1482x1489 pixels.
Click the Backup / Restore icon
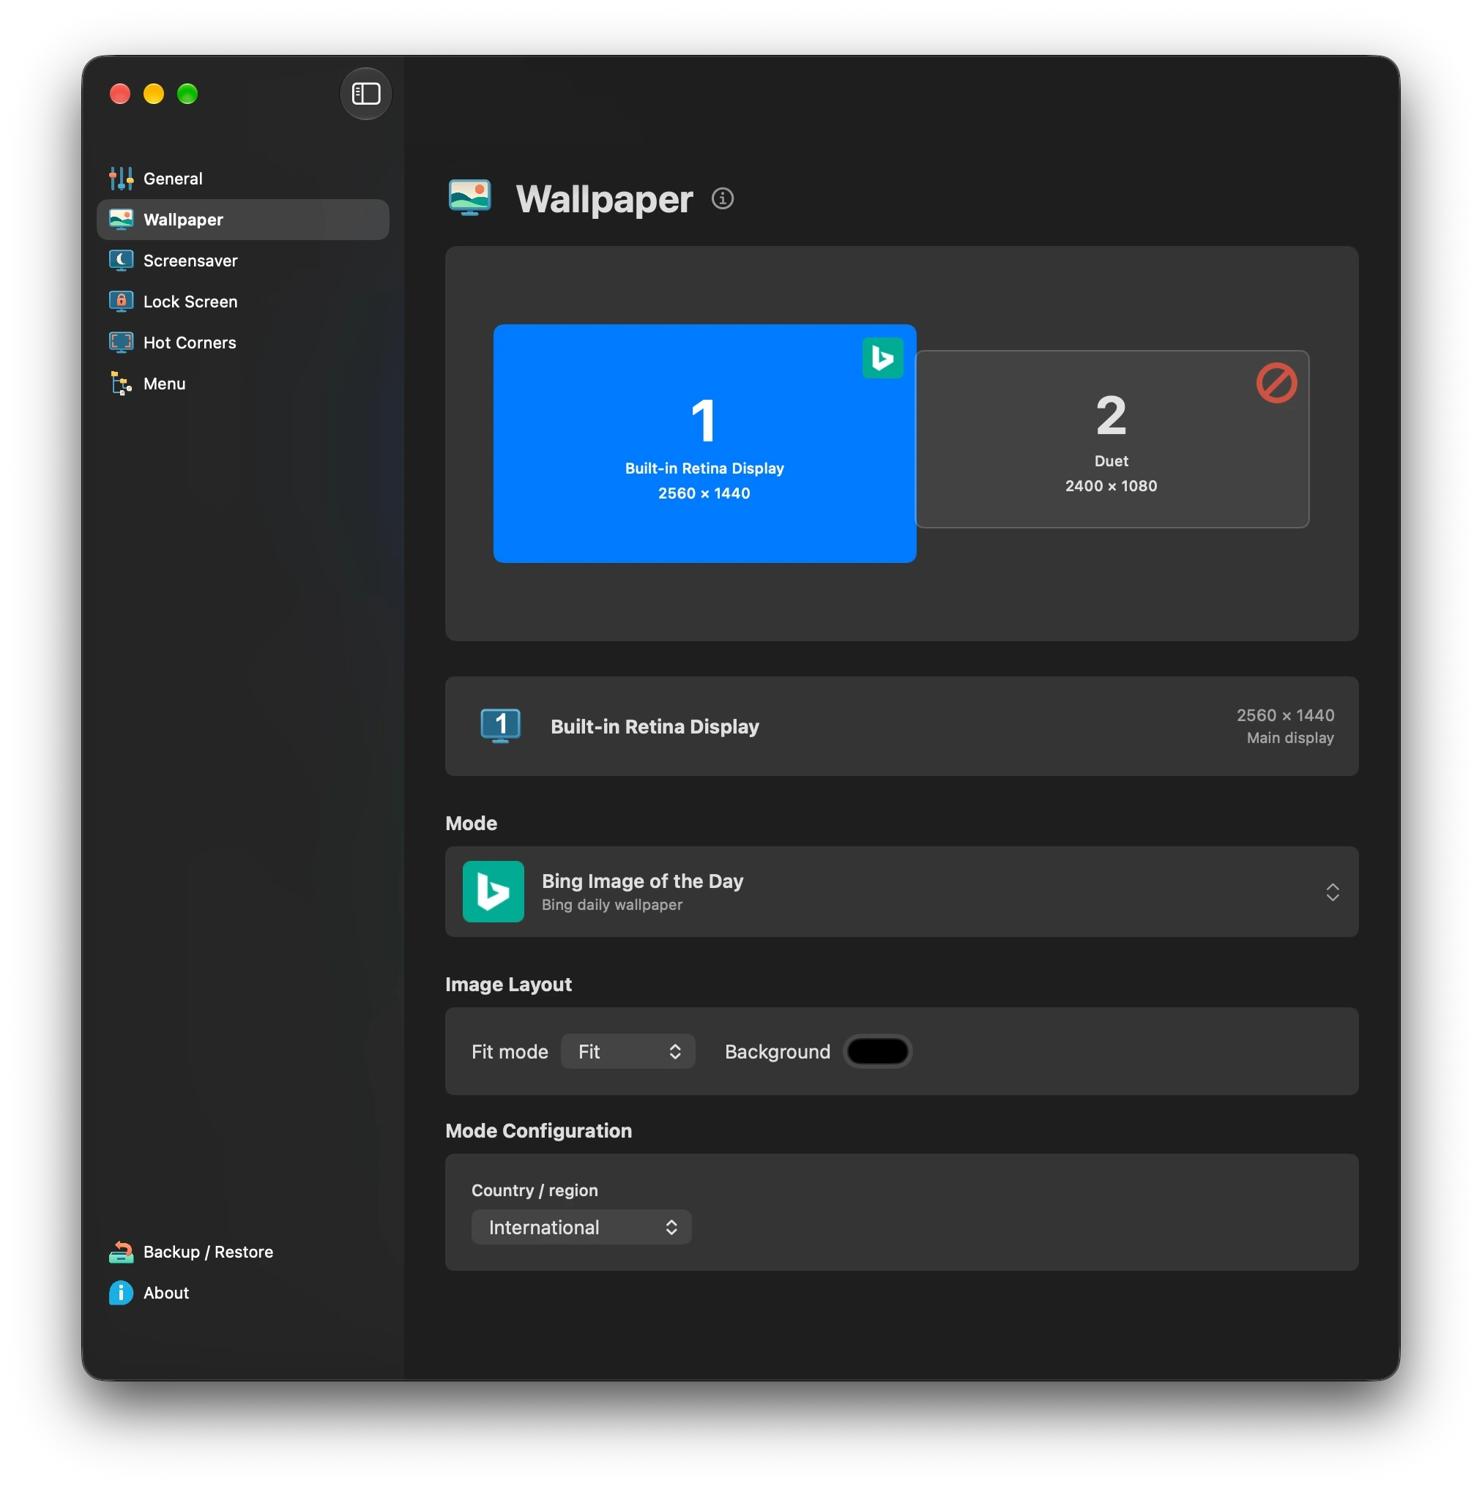click(x=121, y=1252)
